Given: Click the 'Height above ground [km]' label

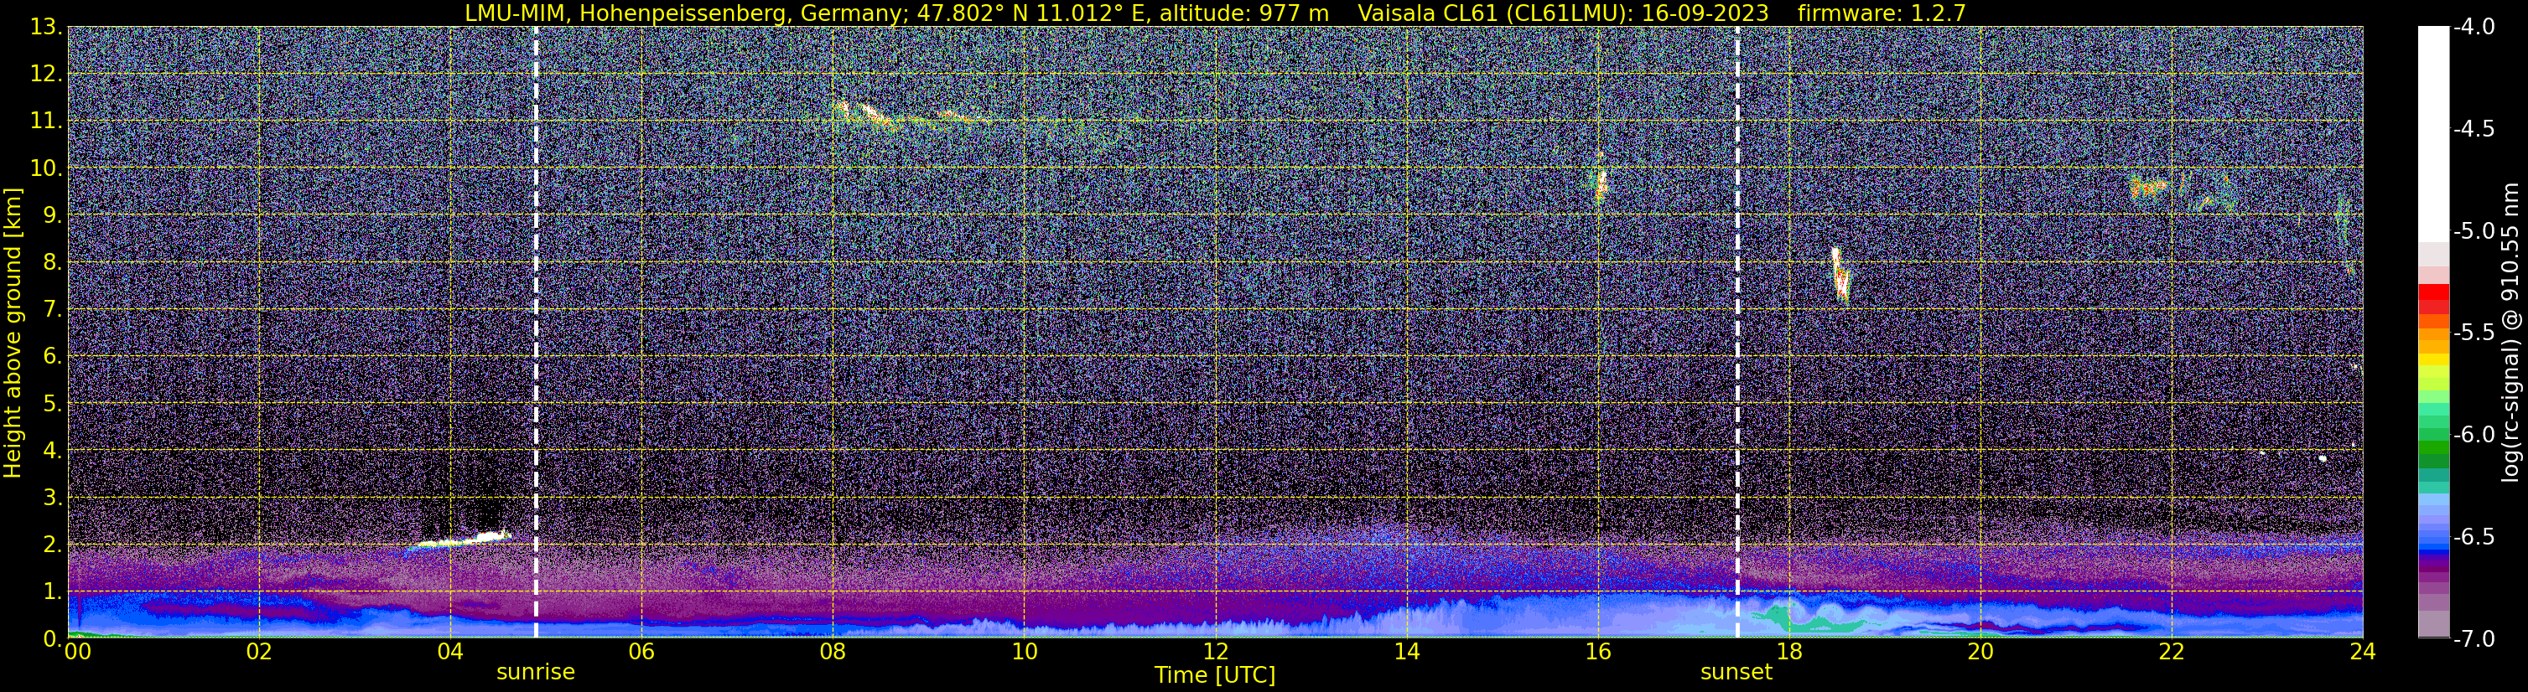Looking at the screenshot, I should click(13, 333).
